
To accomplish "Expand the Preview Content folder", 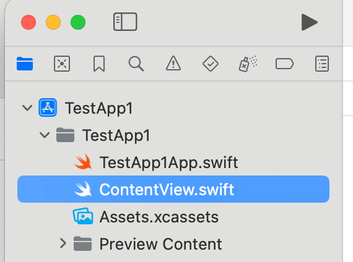I will point(63,243).
